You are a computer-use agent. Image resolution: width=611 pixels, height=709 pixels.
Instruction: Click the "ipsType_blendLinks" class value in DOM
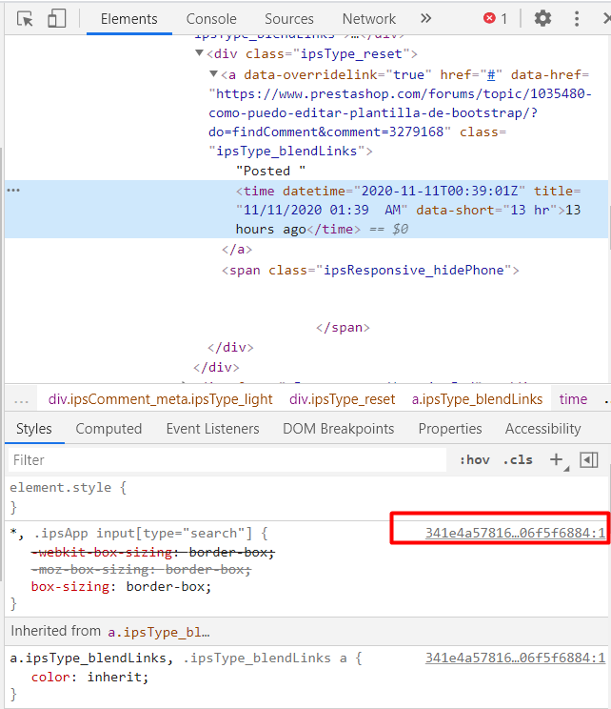[x=286, y=151]
